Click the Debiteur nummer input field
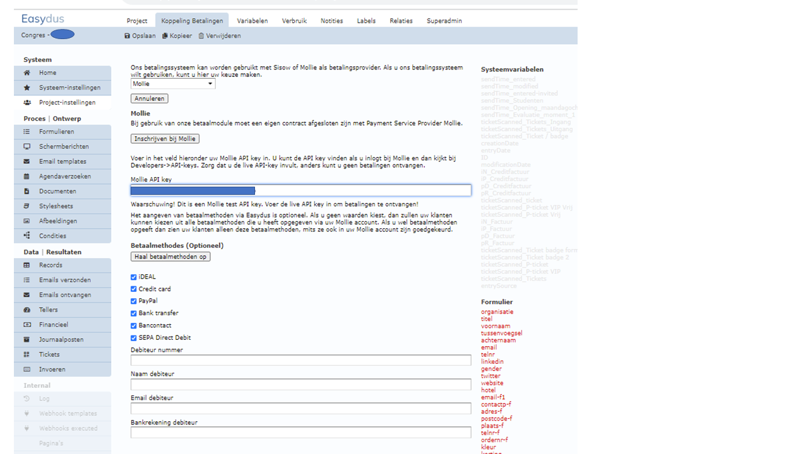The width and height of the screenshot is (808, 454). point(300,360)
